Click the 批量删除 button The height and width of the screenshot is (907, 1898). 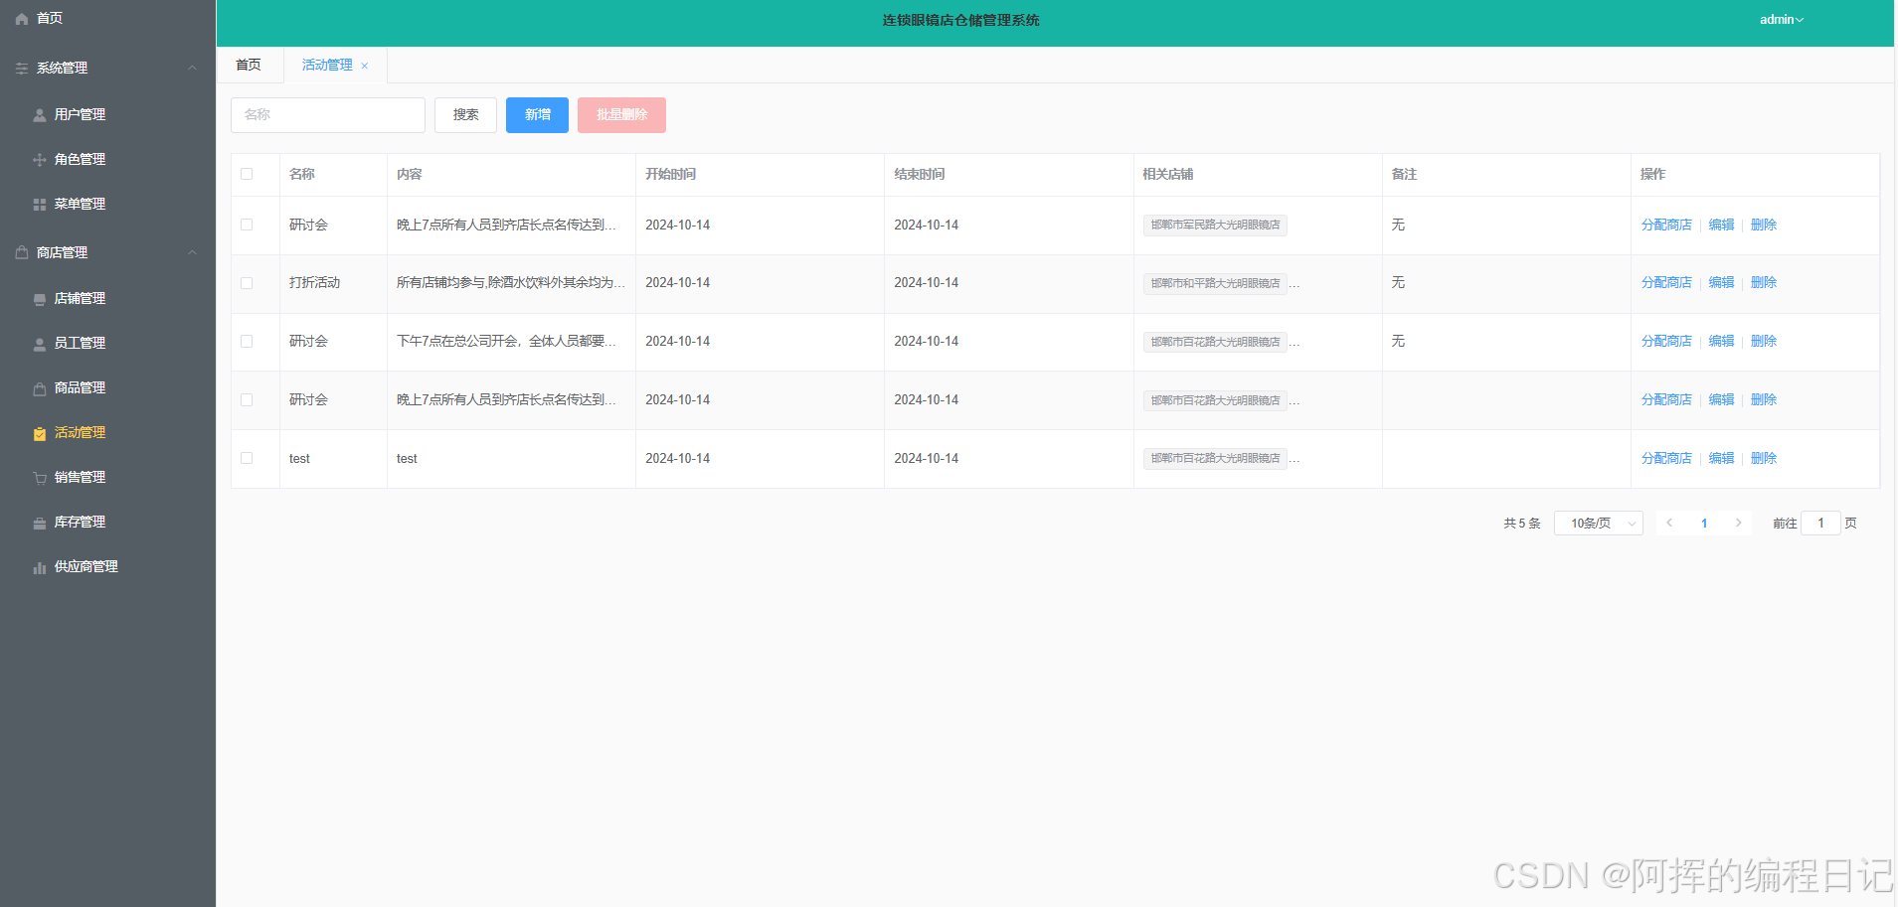tap(621, 115)
